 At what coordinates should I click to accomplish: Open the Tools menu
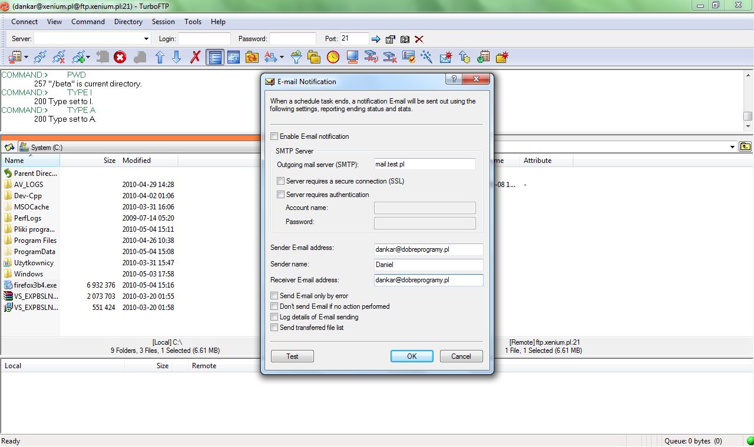(193, 22)
